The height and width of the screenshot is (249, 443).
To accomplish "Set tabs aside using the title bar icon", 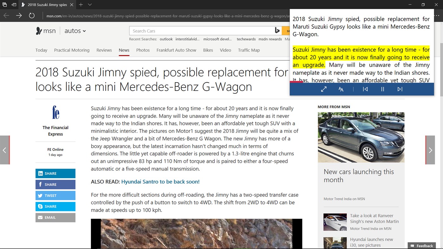I will pyautogui.click(x=14, y=5).
